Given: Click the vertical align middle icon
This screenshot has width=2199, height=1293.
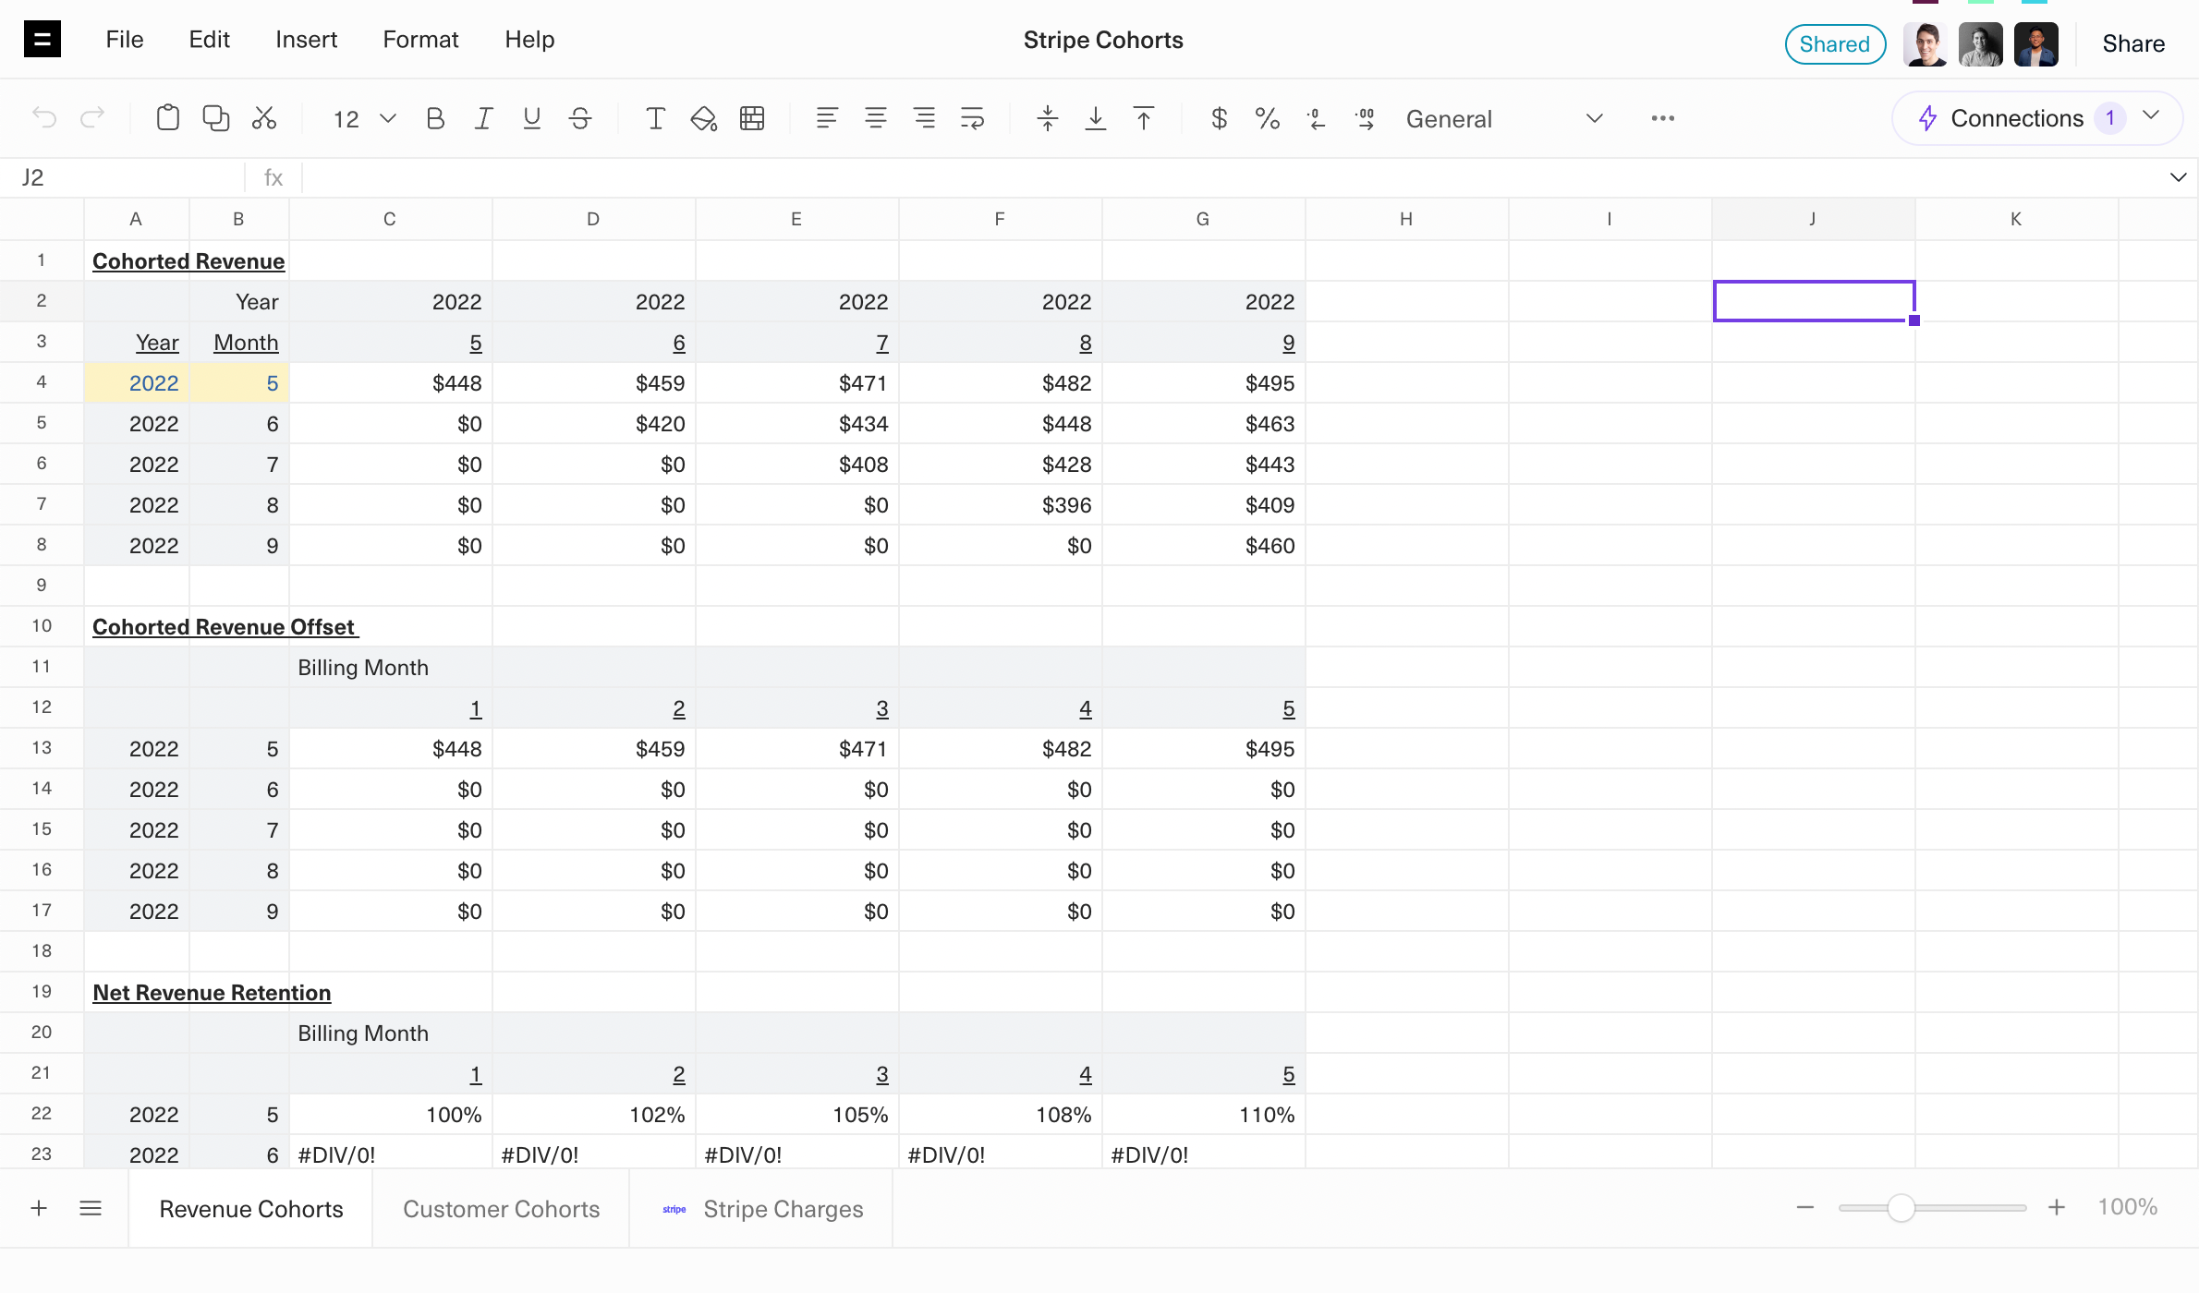Looking at the screenshot, I should point(1047,118).
